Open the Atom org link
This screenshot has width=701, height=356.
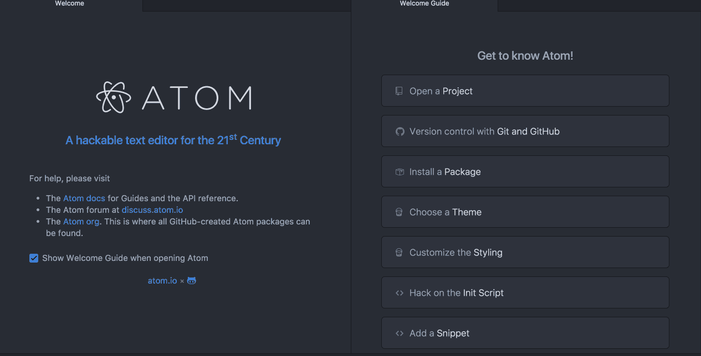click(81, 222)
